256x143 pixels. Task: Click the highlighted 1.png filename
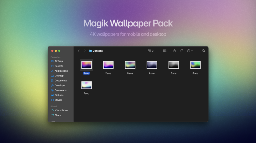click(x=86, y=73)
